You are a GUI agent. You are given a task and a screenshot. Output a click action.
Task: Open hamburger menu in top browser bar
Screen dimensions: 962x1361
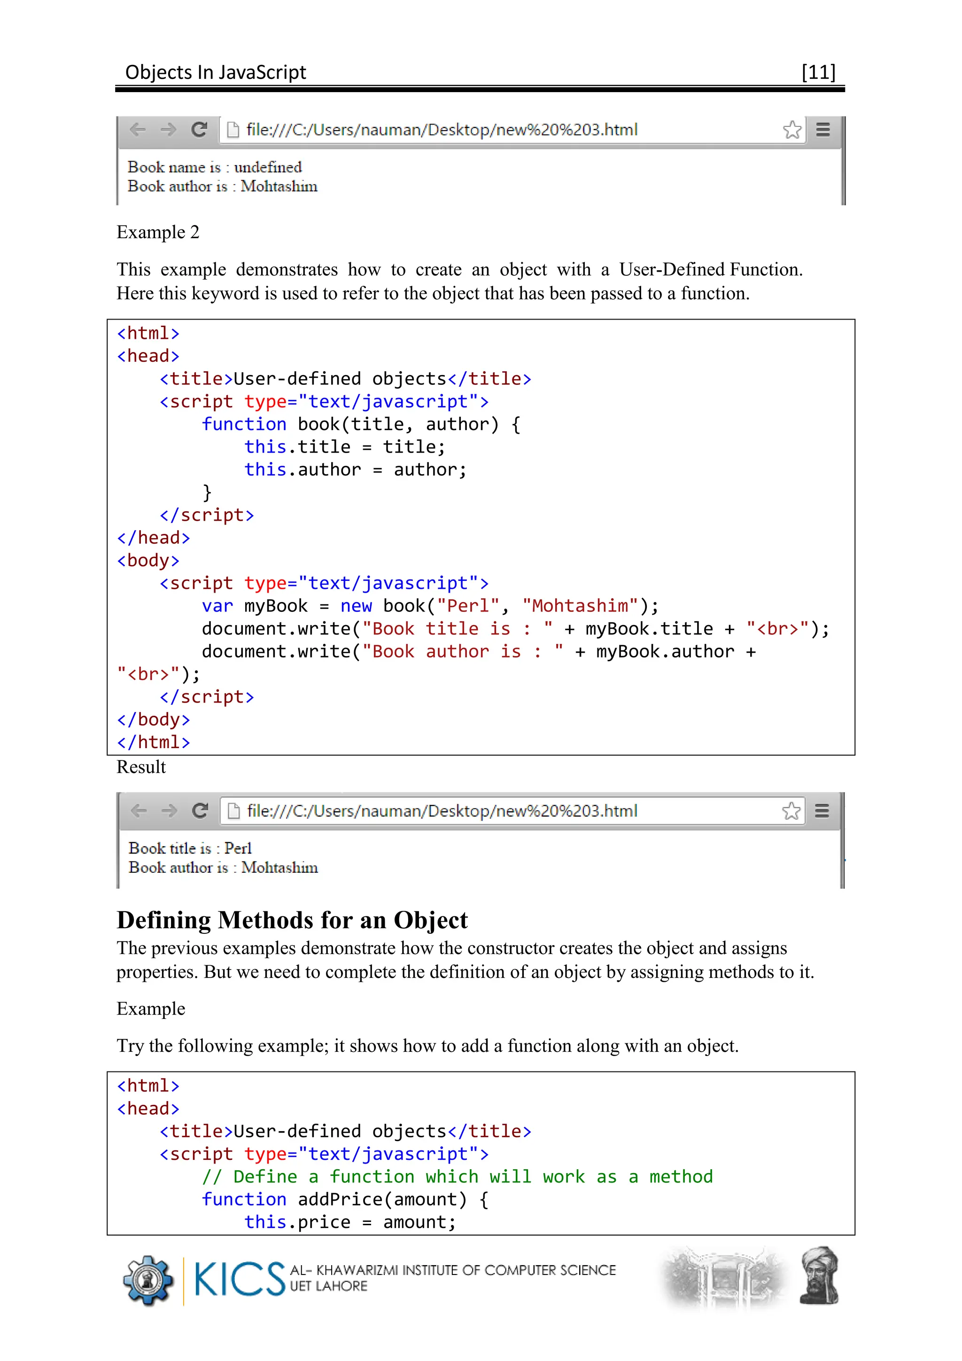click(x=823, y=130)
